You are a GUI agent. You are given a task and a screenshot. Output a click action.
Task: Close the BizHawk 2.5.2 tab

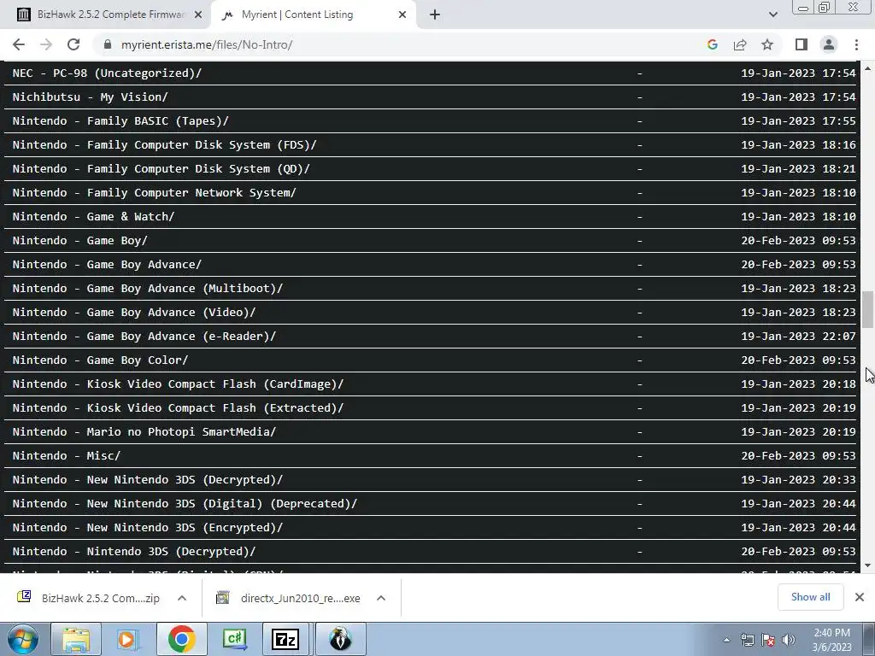click(x=197, y=15)
